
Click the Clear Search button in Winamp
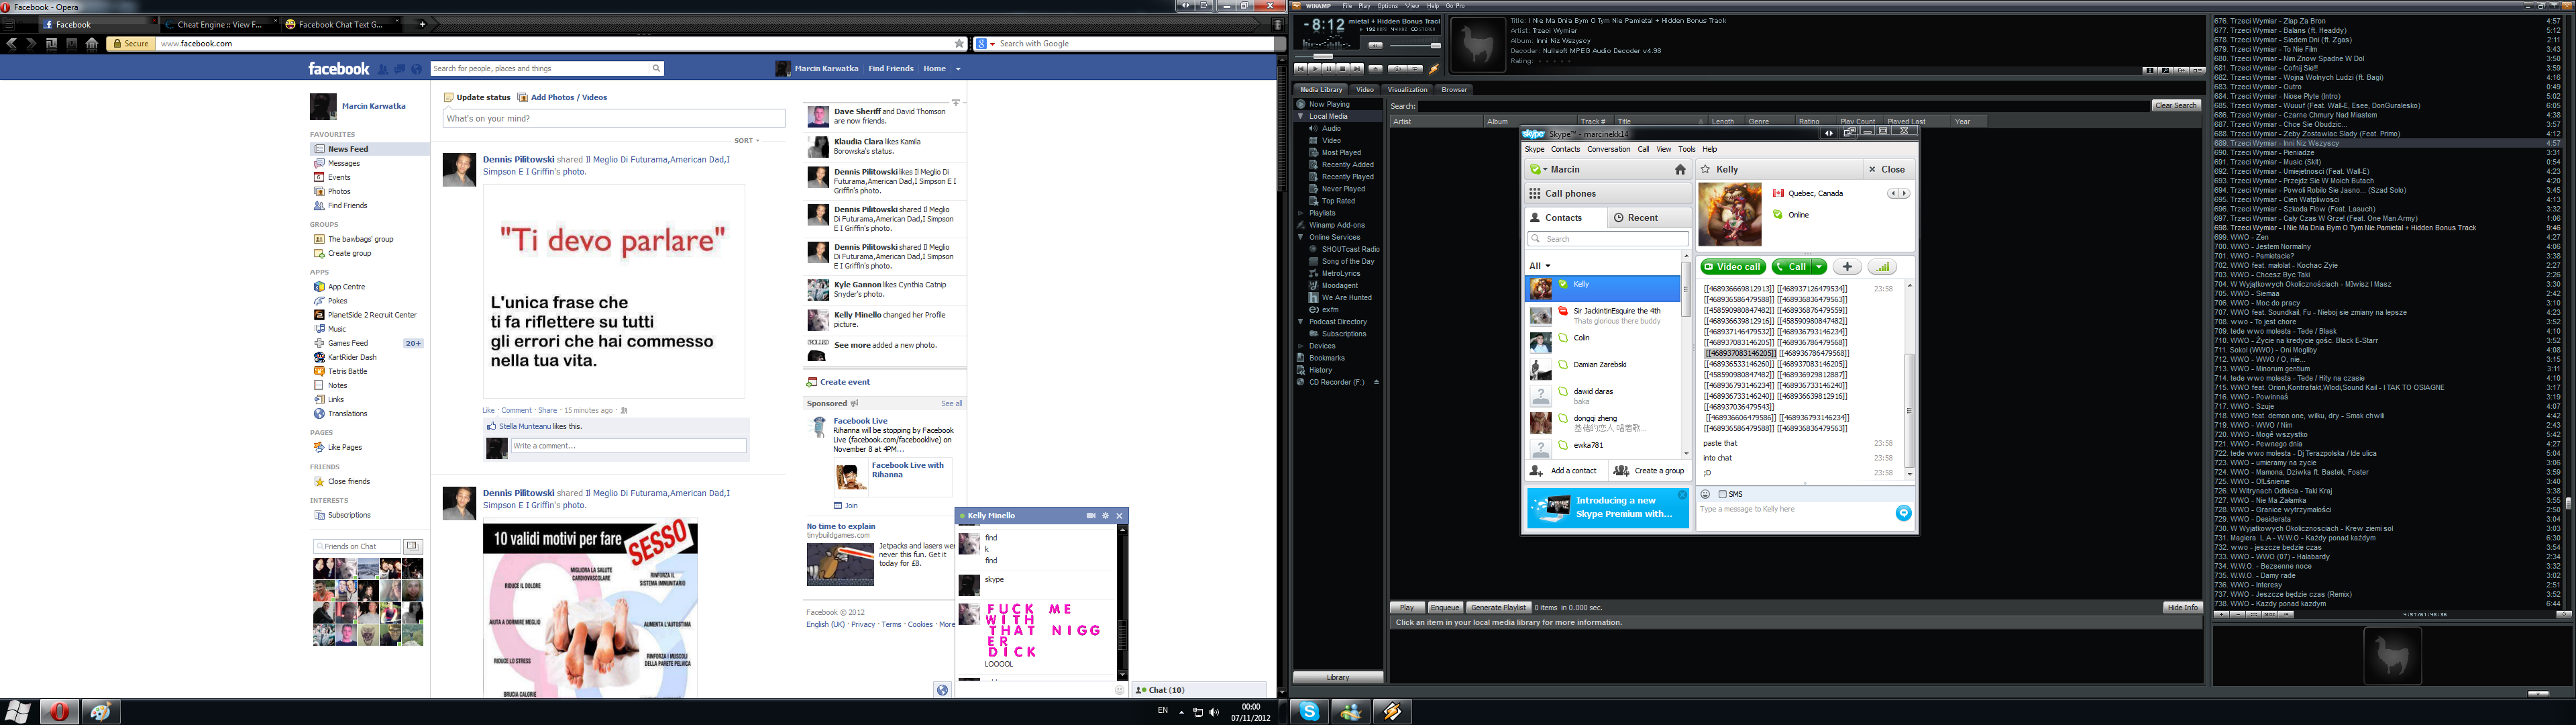point(2176,105)
